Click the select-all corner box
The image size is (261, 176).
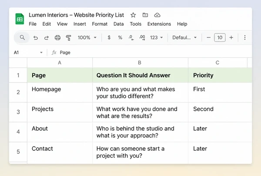point(18,63)
